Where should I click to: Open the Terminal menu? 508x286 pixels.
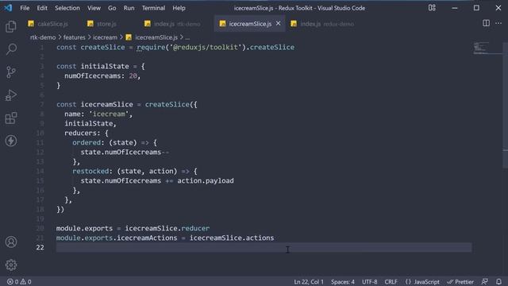tap(153, 8)
